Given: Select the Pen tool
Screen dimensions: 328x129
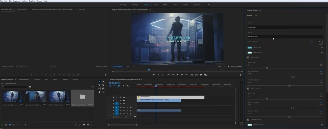Looking at the screenshot, I should 103,89.
